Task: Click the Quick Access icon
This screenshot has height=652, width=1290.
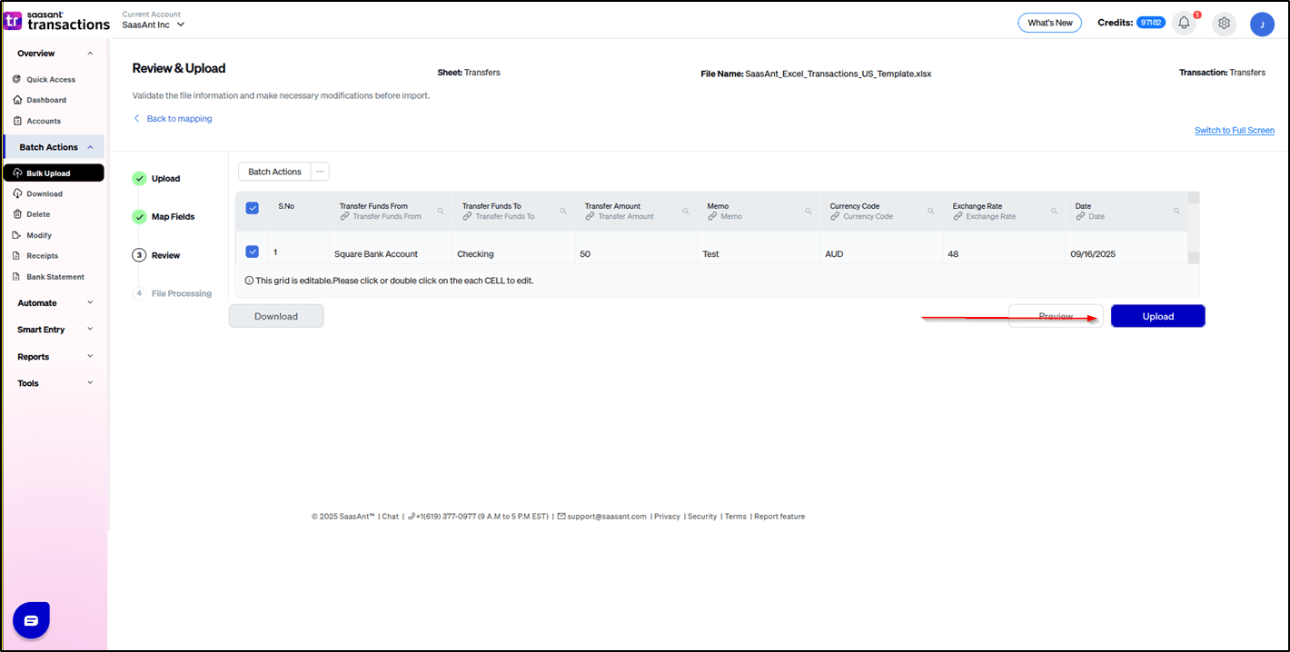Action: click(x=15, y=79)
